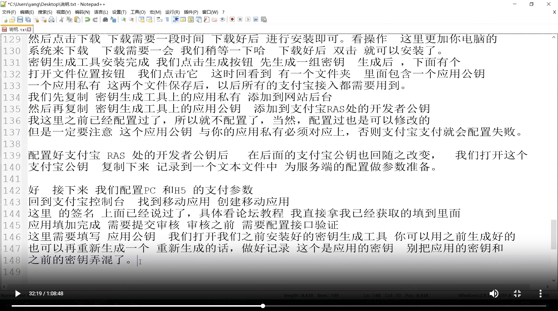The image size is (558, 311).
Task: Open the 窗口(W) menu
Action: 210,12
